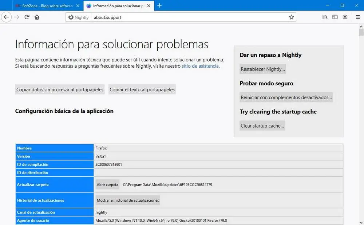The image size is (364, 225).
Task: Click the ID de compilación header
Action: point(55,165)
